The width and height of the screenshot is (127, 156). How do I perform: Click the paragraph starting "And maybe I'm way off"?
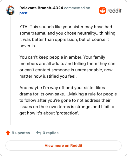point(68,100)
